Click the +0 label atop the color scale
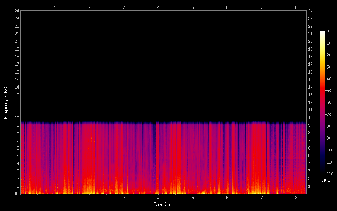 (327, 31)
